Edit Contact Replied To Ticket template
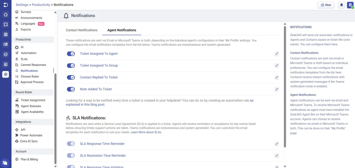Screen dimensions: 355x168 point(276,77)
